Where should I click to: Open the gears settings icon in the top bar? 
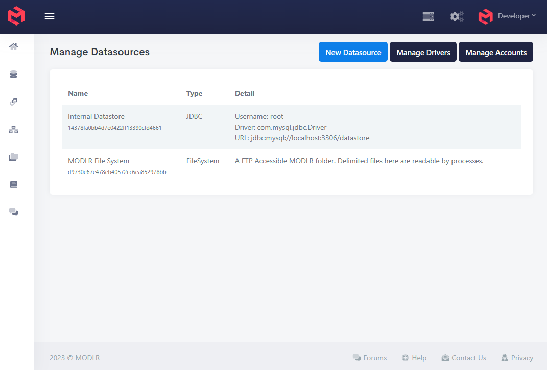(x=457, y=16)
